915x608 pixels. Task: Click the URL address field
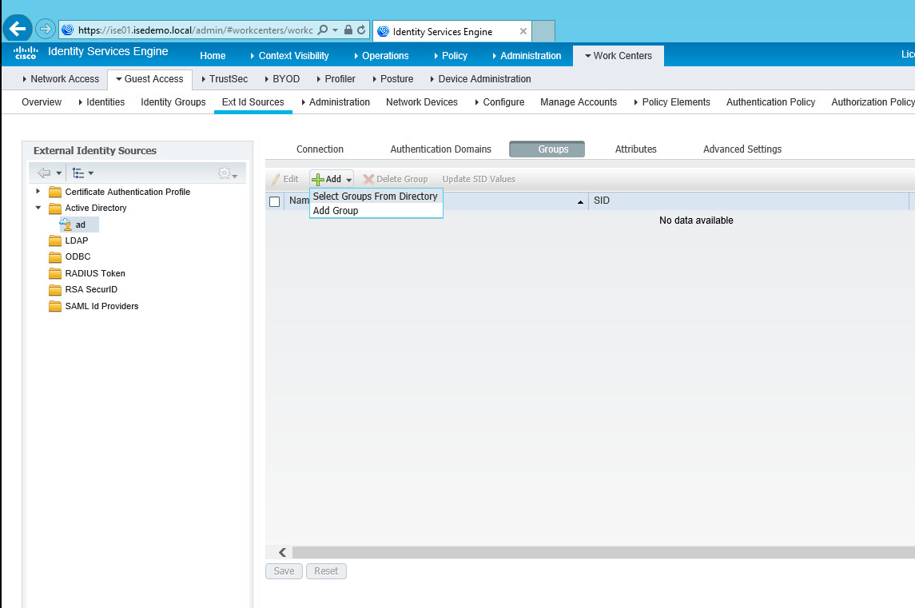pyautogui.click(x=196, y=30)
